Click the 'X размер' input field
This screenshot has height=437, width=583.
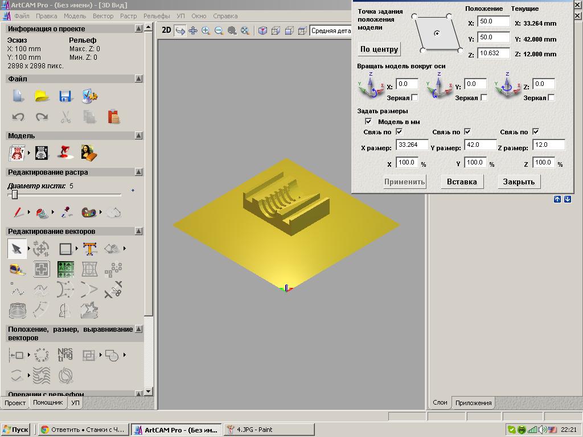[x=412, y=145]
